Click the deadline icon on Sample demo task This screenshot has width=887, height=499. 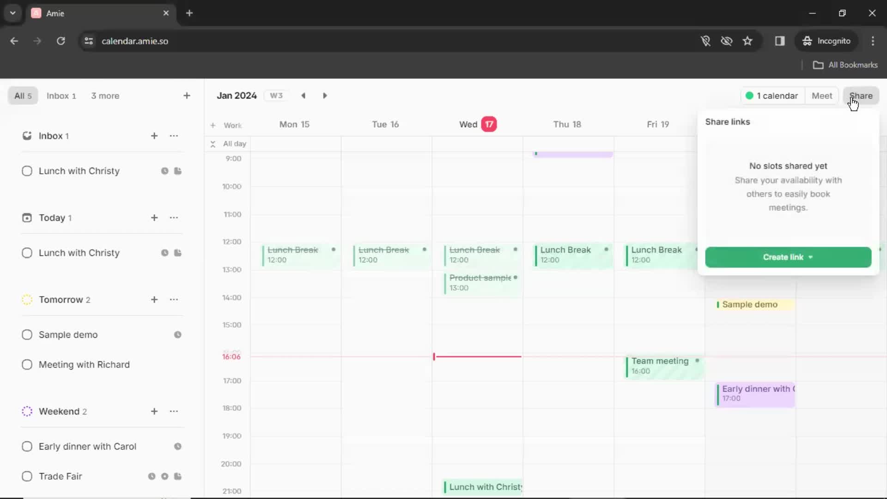click(x=177, y=335)
